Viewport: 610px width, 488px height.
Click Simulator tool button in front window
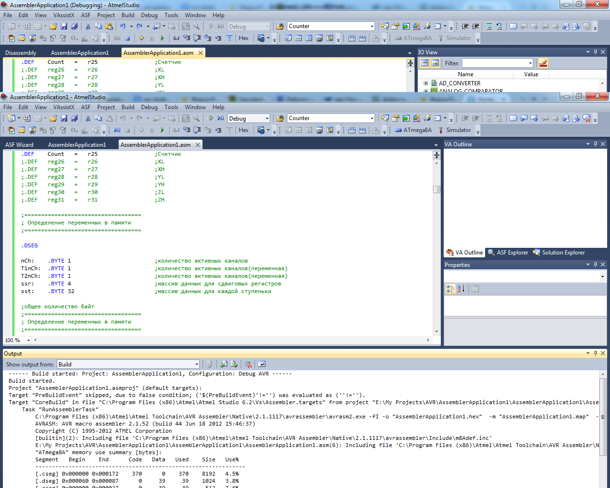click(x=454, y=130)
